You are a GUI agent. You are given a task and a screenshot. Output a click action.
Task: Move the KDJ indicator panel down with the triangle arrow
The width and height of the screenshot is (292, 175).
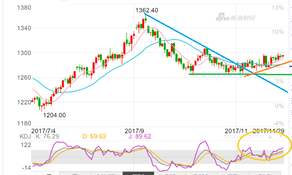[x=281, y=137]
